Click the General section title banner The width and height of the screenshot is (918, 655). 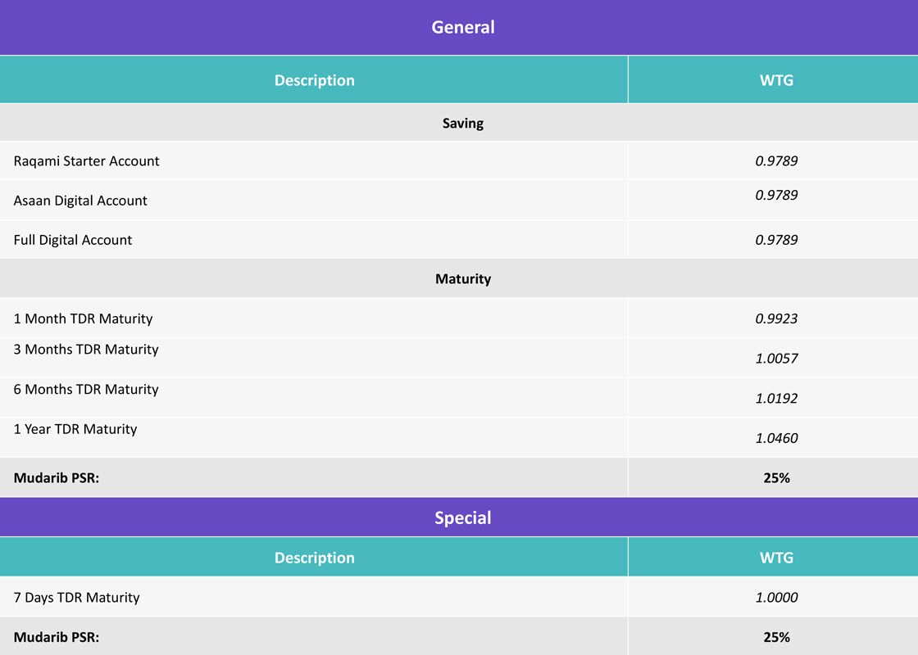click(x=462, y=27)
